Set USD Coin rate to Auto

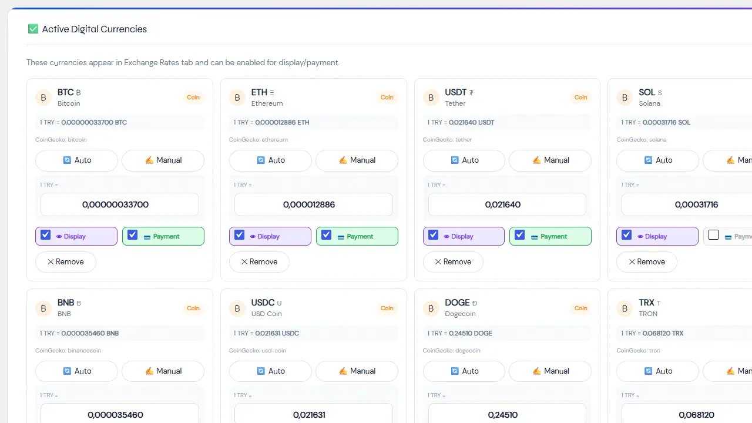[x=271, y=371]
